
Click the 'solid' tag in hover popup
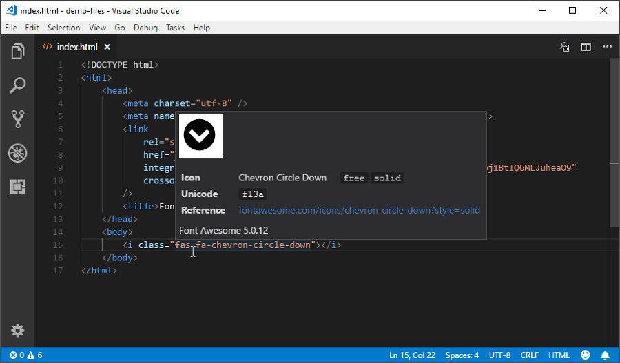point(387,178)
